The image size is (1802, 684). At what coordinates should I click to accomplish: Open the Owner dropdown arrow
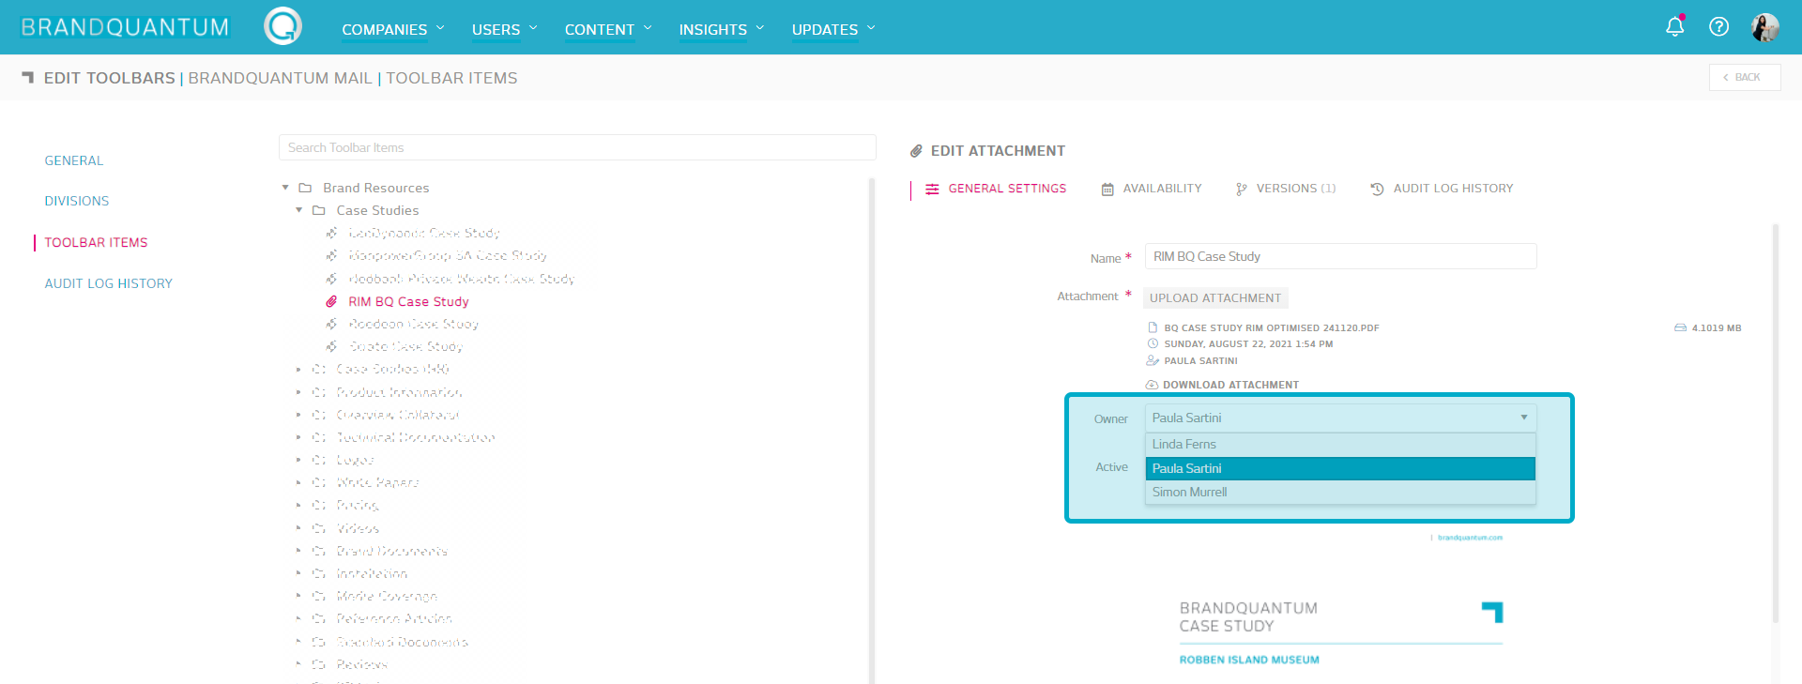point(1524,418)
